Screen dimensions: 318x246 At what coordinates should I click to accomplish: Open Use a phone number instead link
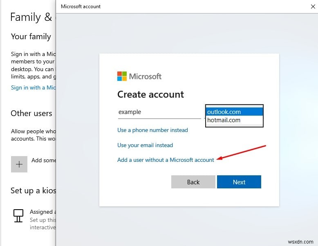(152, 130)
